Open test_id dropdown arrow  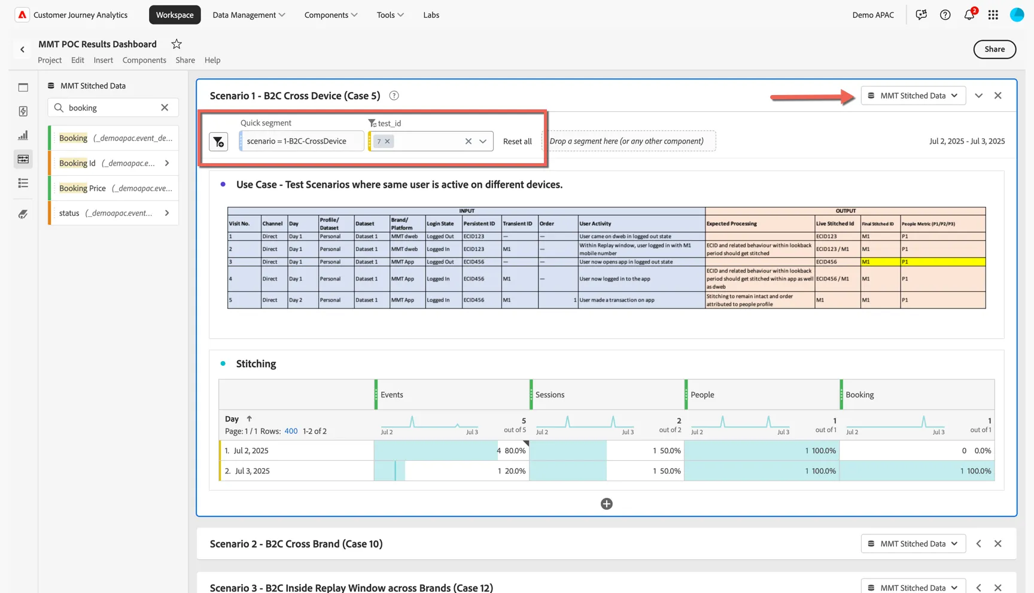coord(483,142)
